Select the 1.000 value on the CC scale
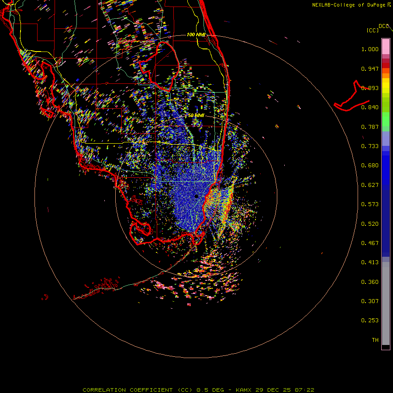Image resolution: width=393 pixels, height=393 pixels. point(370,49)
